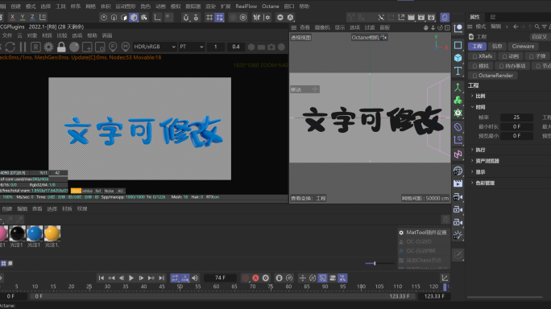Select the Text spline T icon
Image resolution: width=551 pixels, height=309 pixels.
point(458,72)
